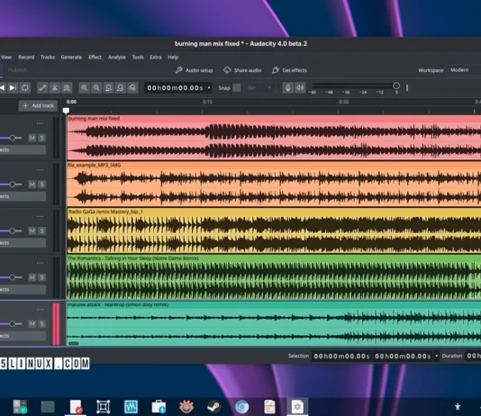This screenshot has width=481, height=416.
Task: Solo the file_example_MP3_5MG track
Action: (x=41, y=185)
